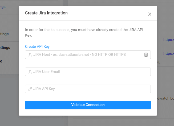
Task: Click the dialog title Create Jira Integration
Action: coord(46,13)
